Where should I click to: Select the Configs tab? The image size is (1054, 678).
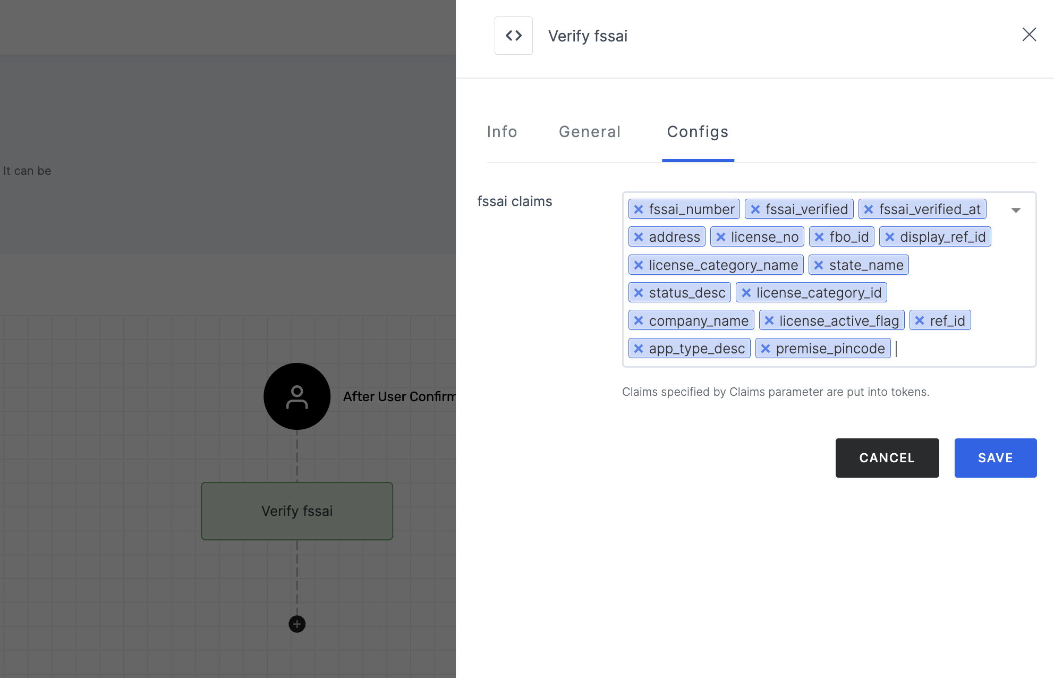pos(698,132)
